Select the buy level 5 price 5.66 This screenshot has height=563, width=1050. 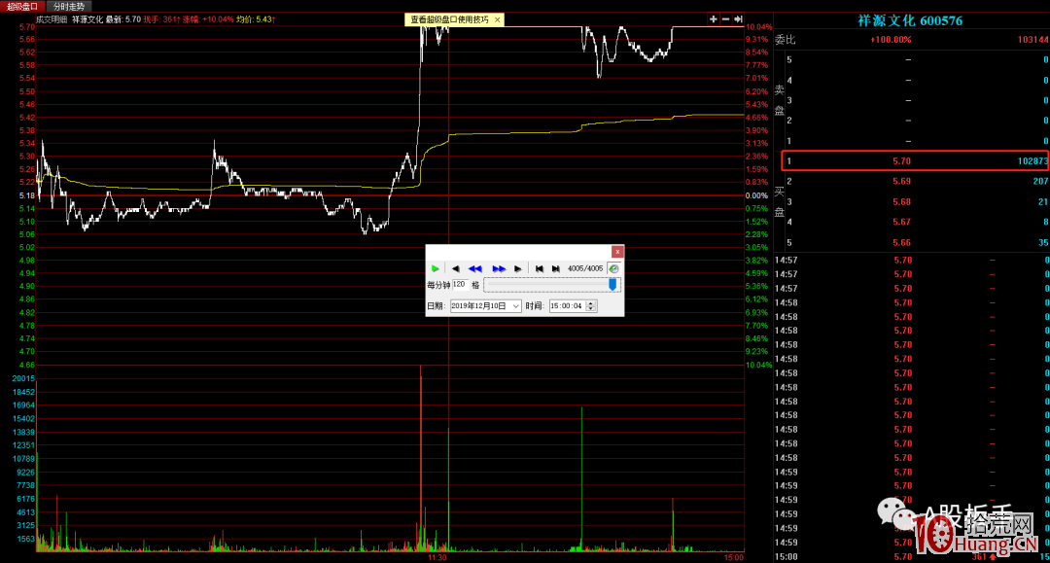[901, 243]
